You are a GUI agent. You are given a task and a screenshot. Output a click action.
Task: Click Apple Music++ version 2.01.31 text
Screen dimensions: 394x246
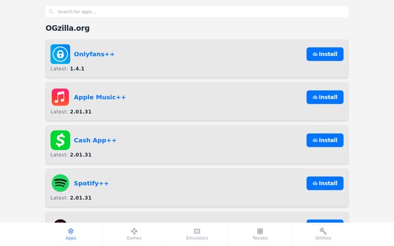point(81,112)
